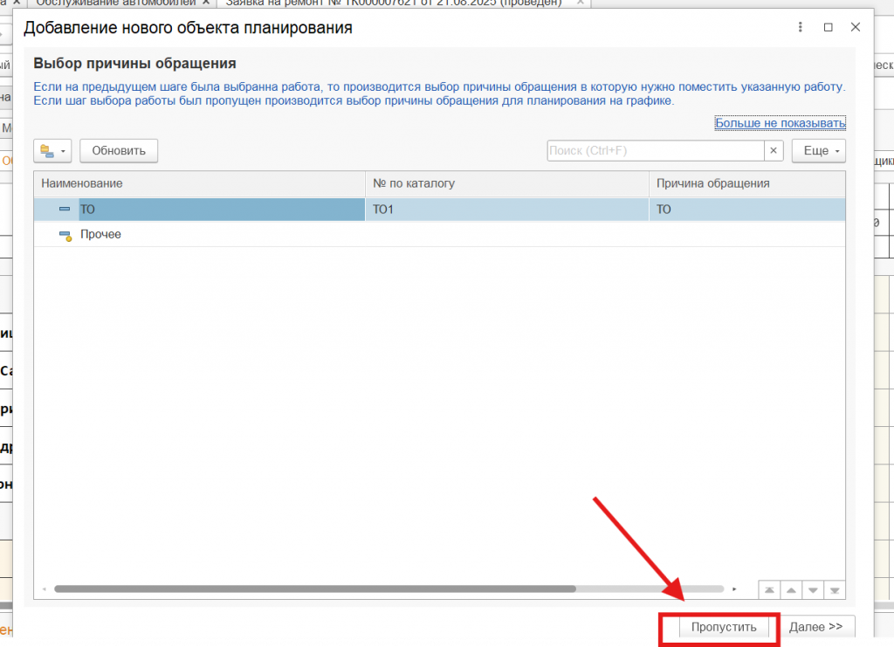This screenshot has width=894, height=647.
Task: Click the Больше не показывать link
Action: tap(780, 123)
